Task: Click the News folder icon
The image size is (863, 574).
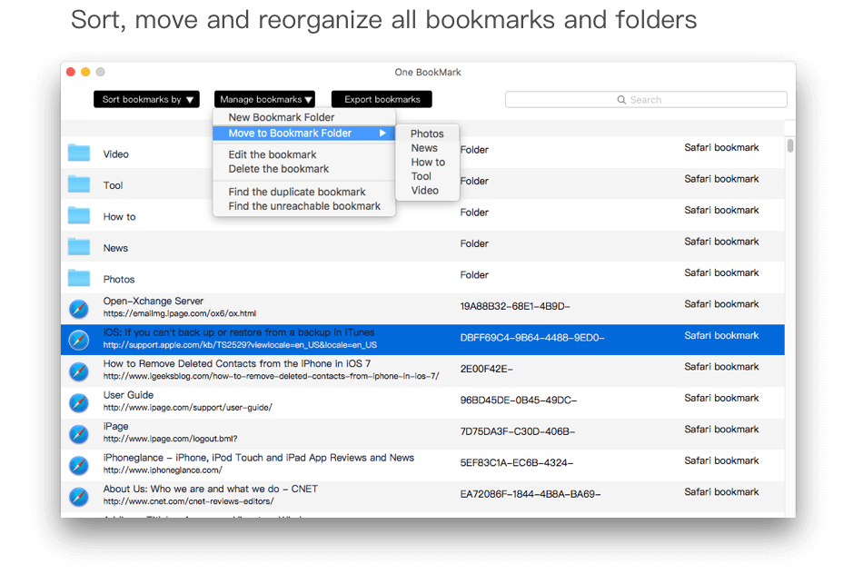Action: pyautogui.click(x=79, y=246)
